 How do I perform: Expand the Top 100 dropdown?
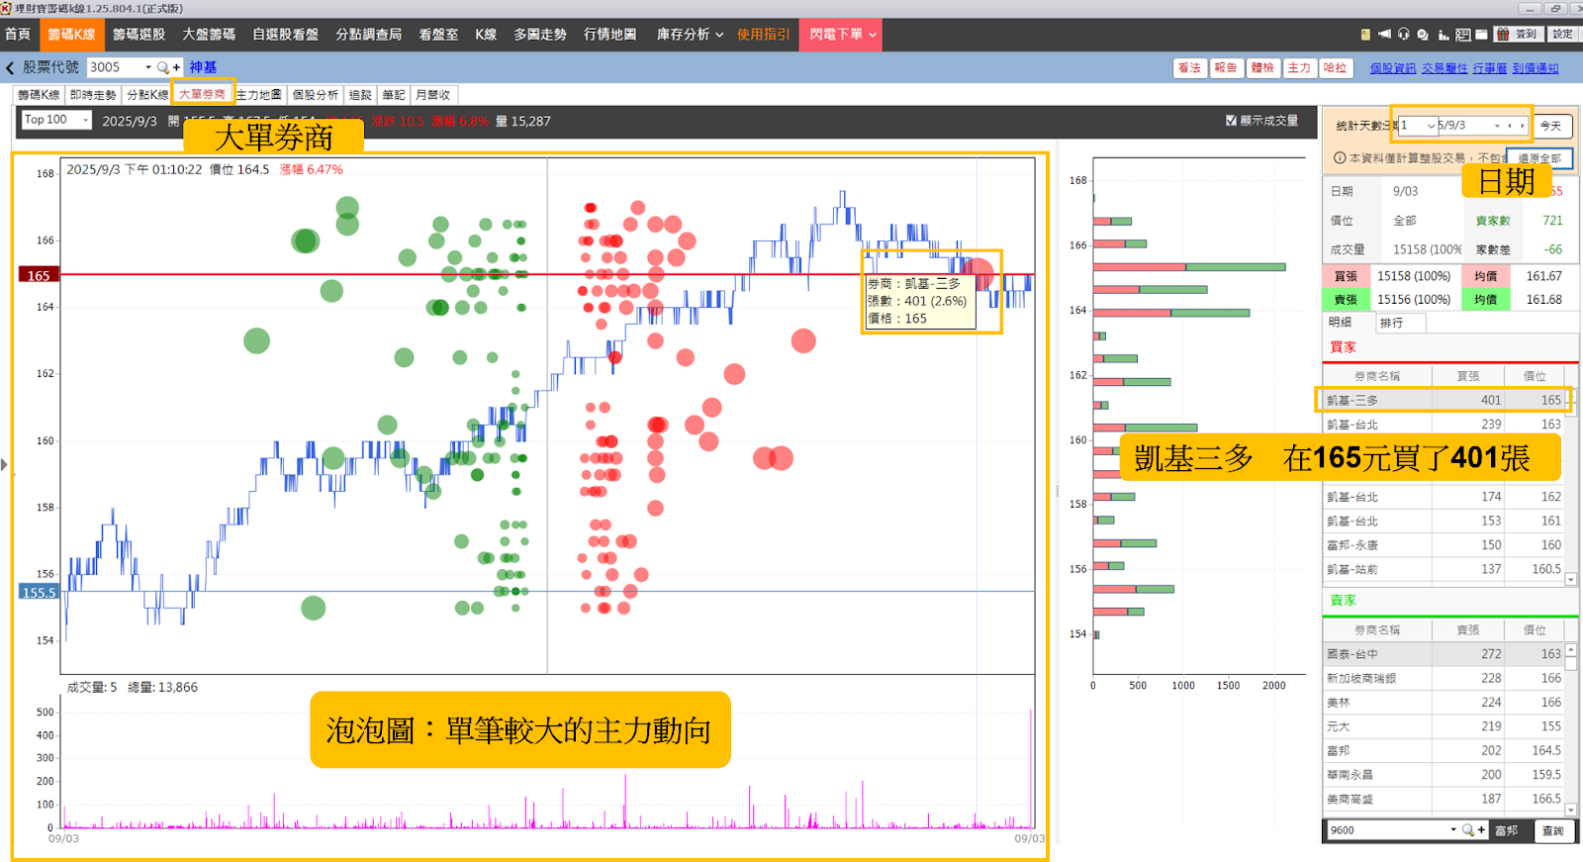(x=56, y=120)
